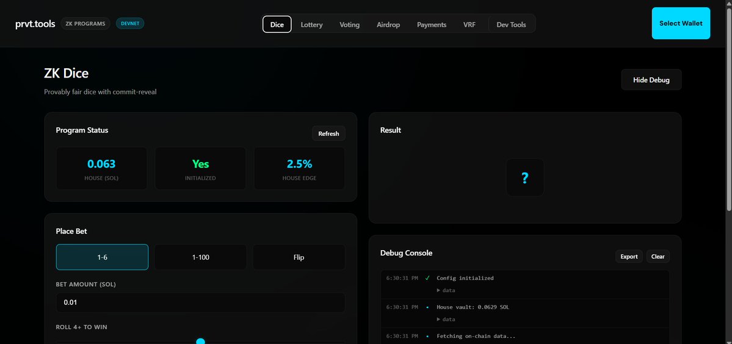The width and height of the screenshot is (732, 344).
Task: Click the ZK PROGRAMS badge
Action: point(85,23)
